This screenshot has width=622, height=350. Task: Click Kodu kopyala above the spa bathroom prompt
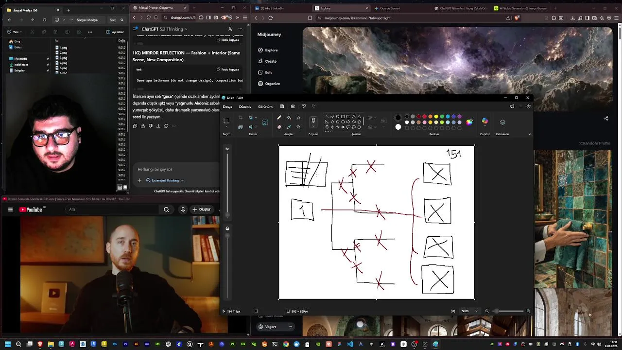(x=228, y=70)
